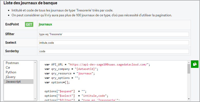This screenshot has width=200, height=102.
Task: Select jQuery in the language list
Action: pos(19,77)
